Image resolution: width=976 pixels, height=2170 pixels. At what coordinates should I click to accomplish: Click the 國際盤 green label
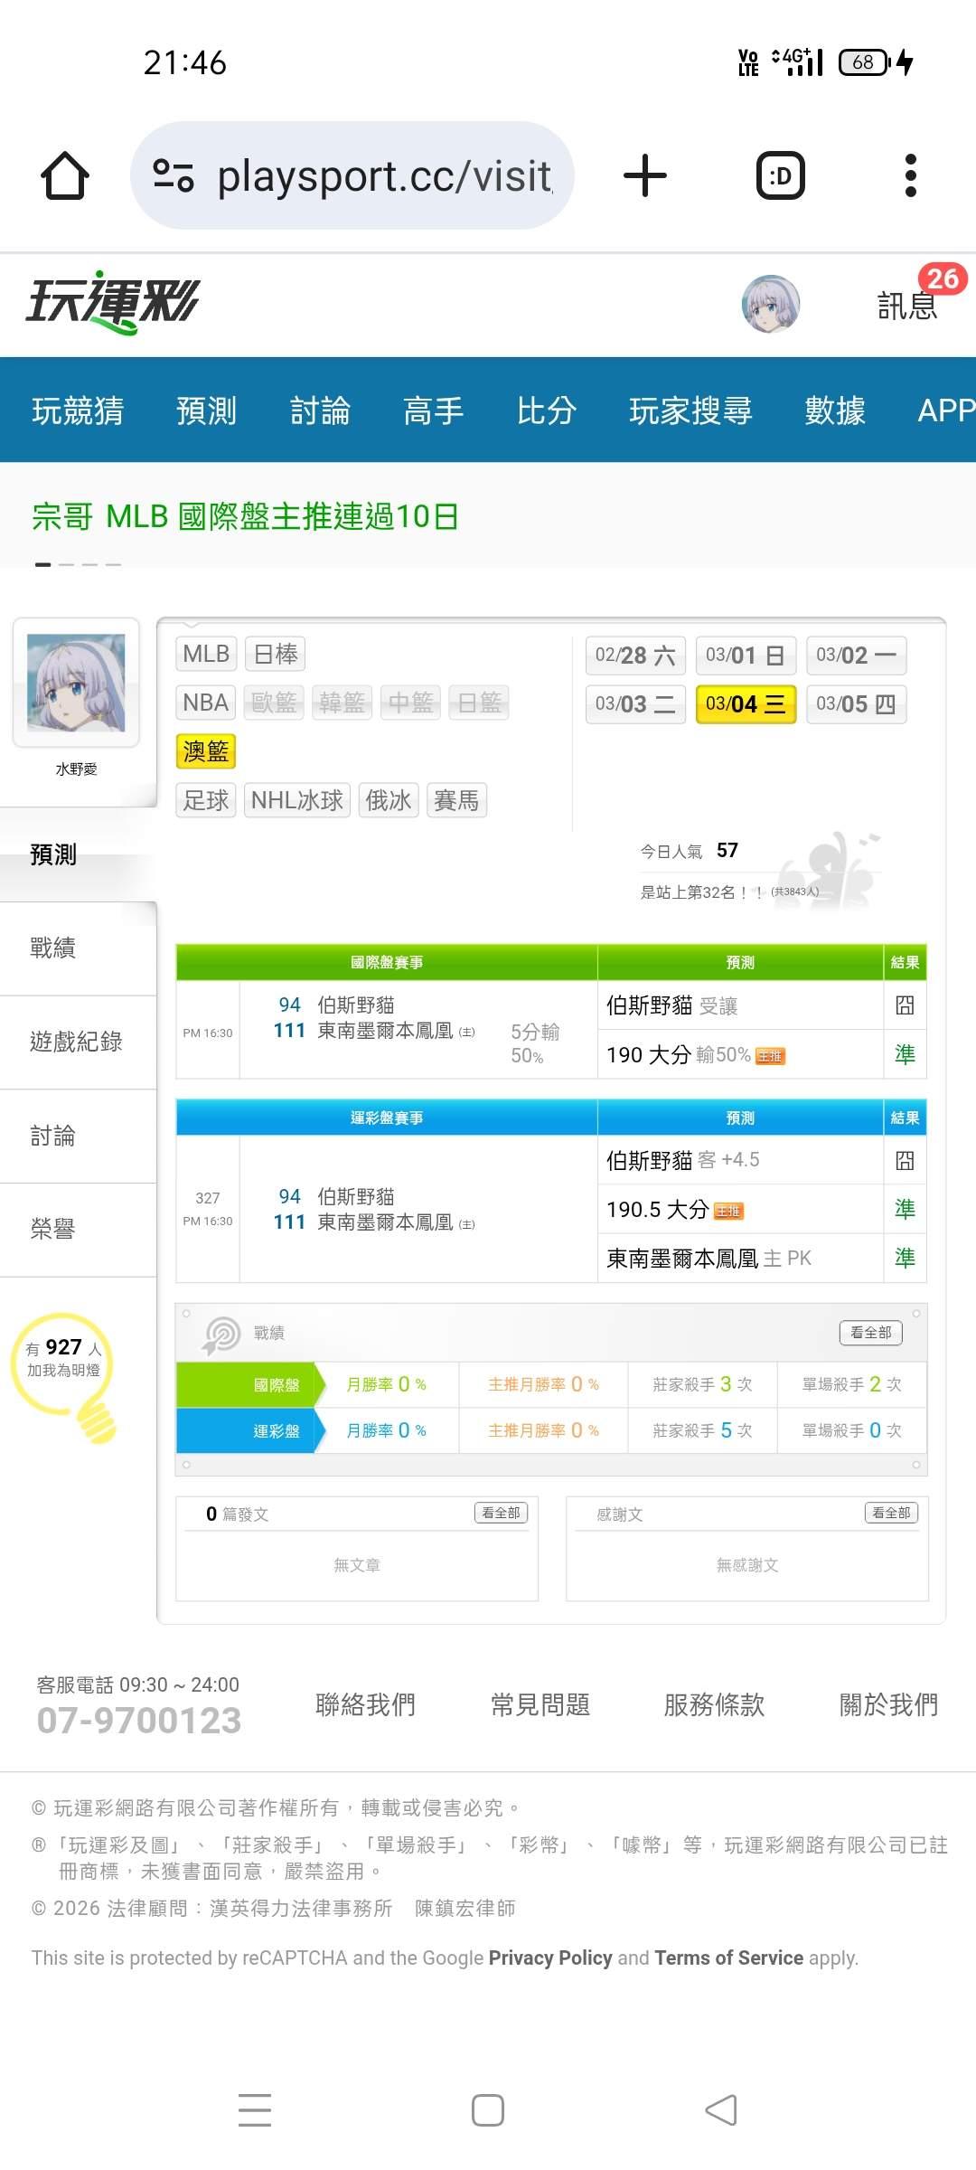[249, 1384]
